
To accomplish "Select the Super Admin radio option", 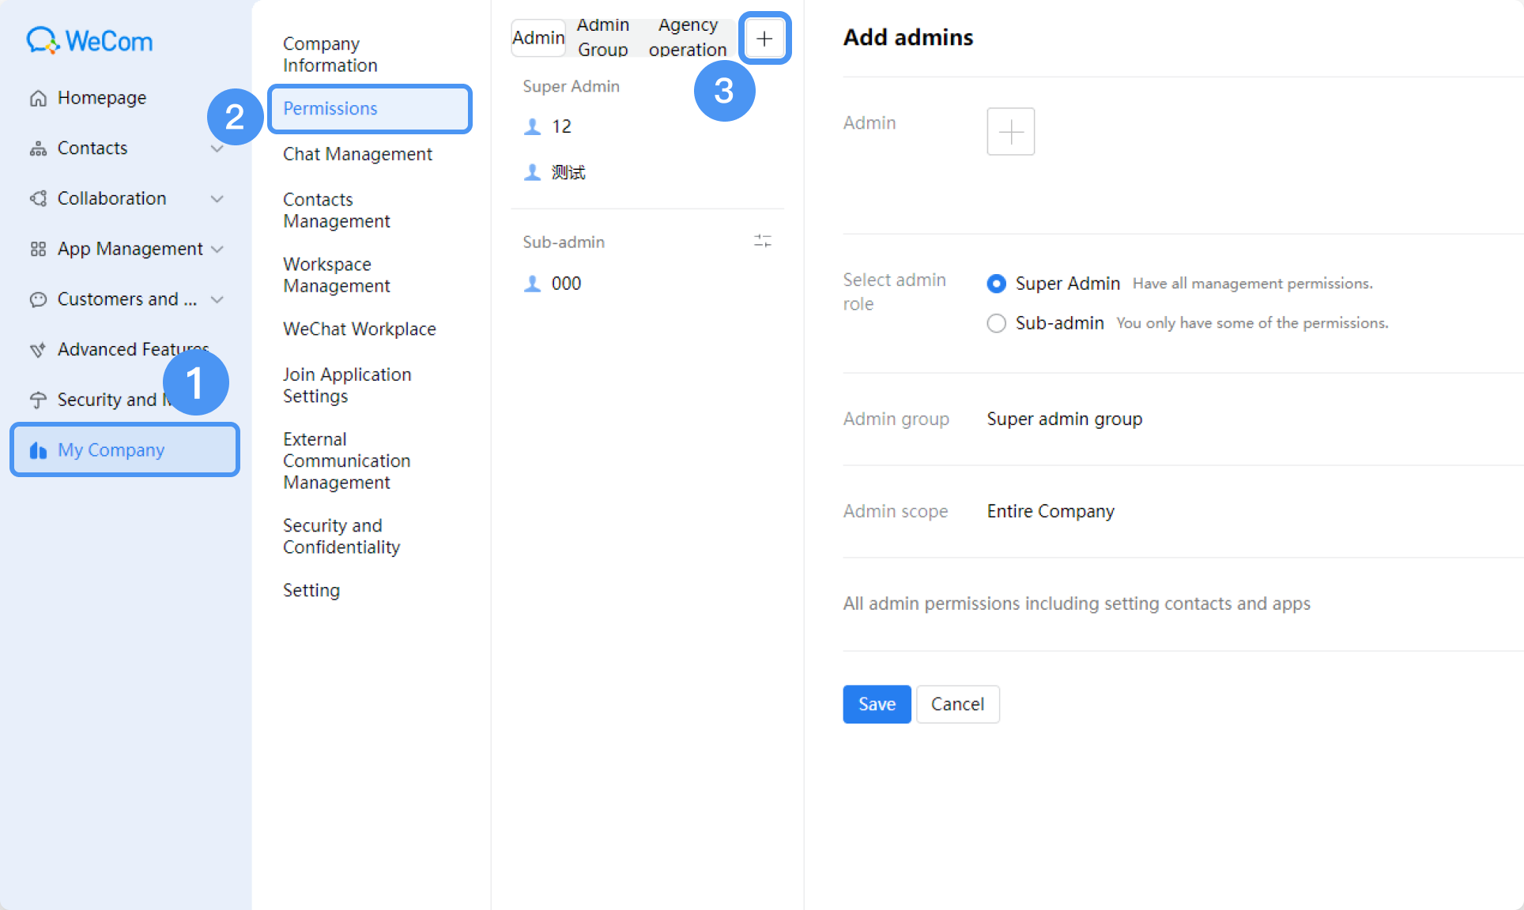I will point(997,284).
